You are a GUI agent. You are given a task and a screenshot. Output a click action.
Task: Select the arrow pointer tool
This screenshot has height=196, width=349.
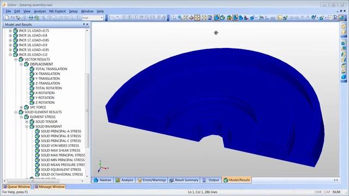point(174,18)
